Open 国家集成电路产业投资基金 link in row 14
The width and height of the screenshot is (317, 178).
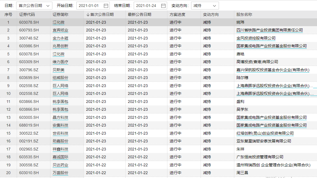(272, 125)
